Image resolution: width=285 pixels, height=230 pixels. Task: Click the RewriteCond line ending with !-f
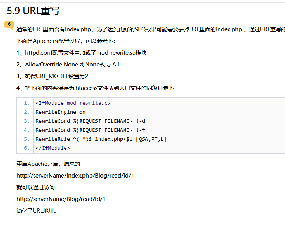pyautogui.click(x=90, y=130)
